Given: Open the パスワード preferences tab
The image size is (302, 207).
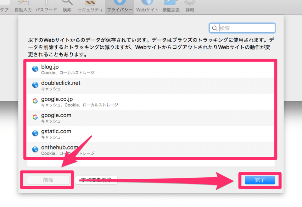Looking at the screenshot, I should pyautogui.click(x=46, y=6).
